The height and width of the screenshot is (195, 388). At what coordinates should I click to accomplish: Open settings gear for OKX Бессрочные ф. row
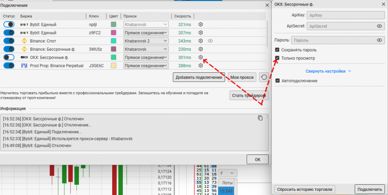(201, 57)
